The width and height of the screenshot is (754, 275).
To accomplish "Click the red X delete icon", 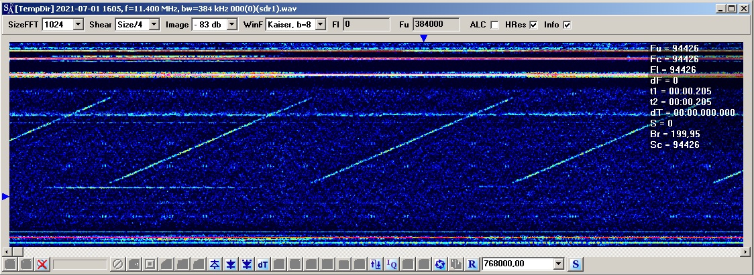I will point(42,264).
